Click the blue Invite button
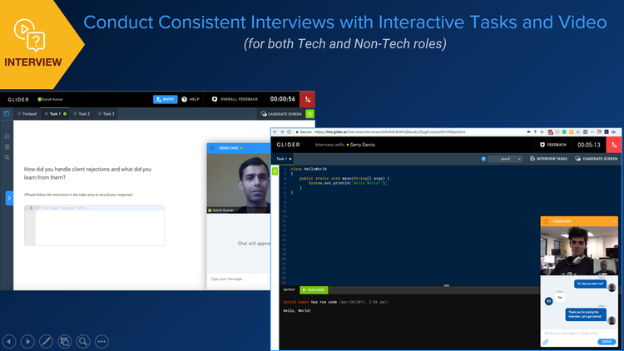This screenshot has height=351, width=624. [165, 99]
